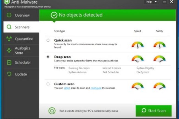Click the Custom scan title text
The height and width of the screenshot is (119, 179).
[64, 84]
